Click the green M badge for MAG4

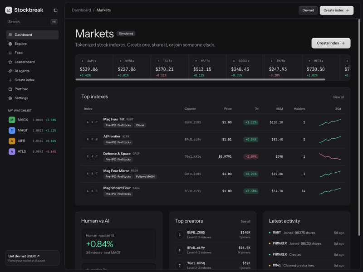click(x=12, y=120)
